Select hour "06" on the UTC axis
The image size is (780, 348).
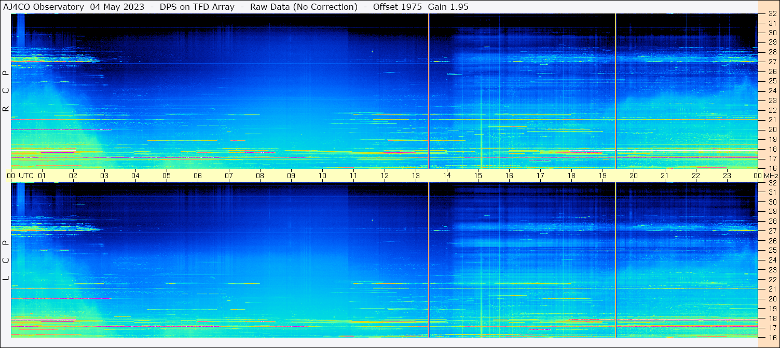pyautogui.click(x=198, y=176)
